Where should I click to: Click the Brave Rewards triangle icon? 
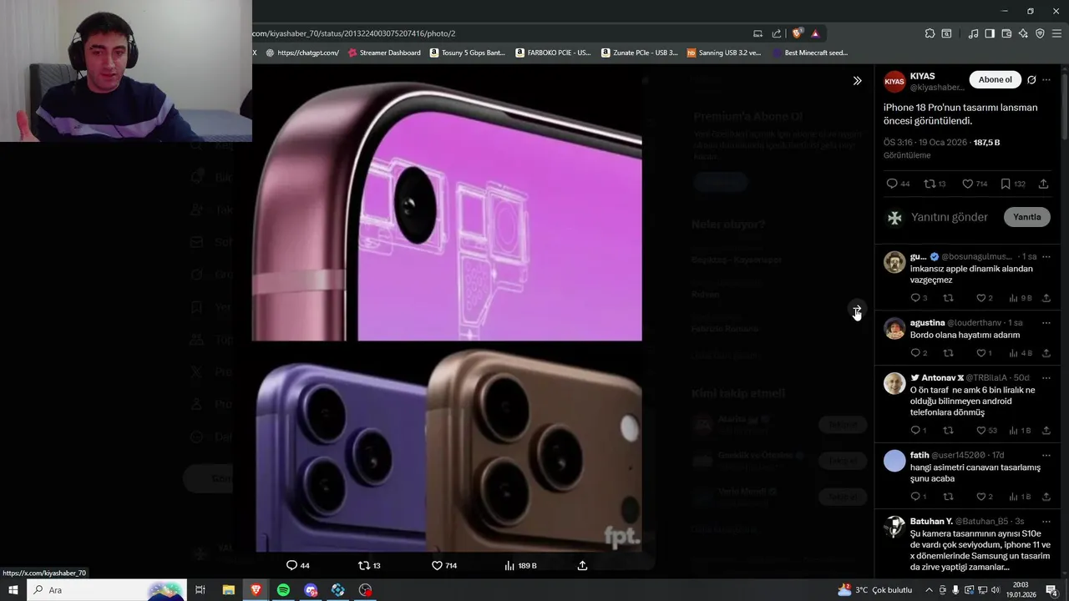coord(815,33)
